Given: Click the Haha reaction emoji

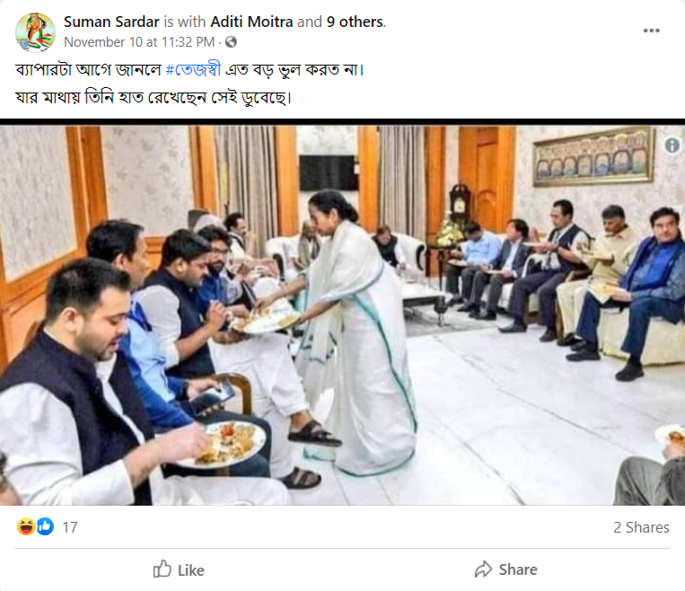Looking at the screenshot, I should coord(26,527).
